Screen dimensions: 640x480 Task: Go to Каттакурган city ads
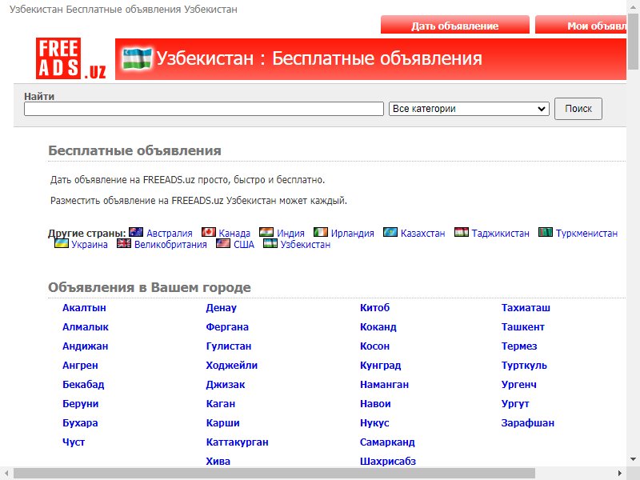point(237,442)
